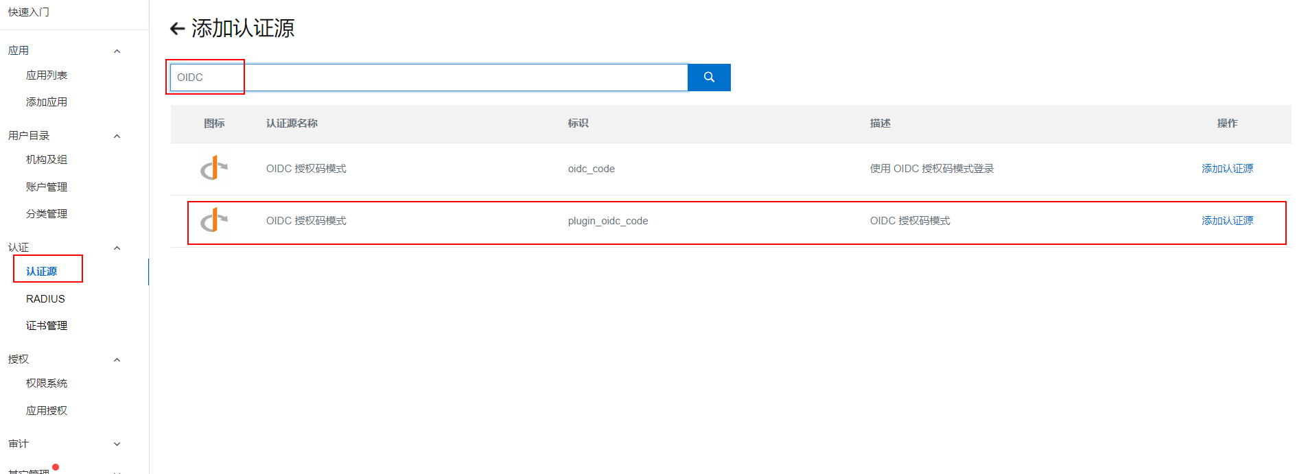The height and width of the screenshot is (474, 1297).
Task: Collapse the 认证 sidebar section
Action: (117, 248)
